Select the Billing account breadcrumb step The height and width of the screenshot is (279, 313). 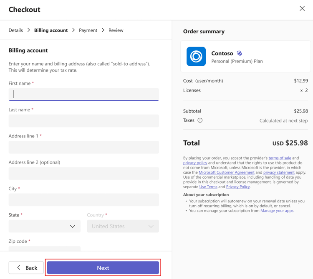click(x=51, y=30)
